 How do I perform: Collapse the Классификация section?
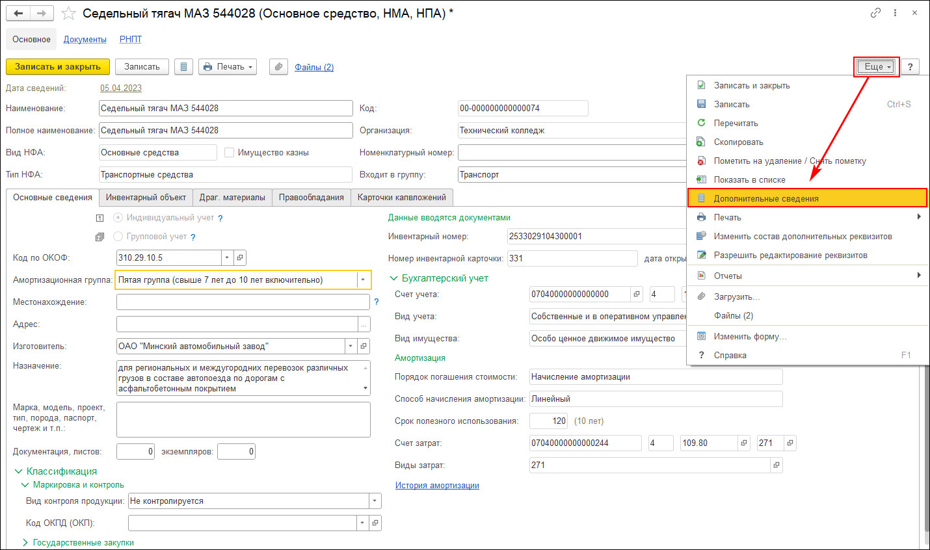pyautogui.click(x=18, y=471)
